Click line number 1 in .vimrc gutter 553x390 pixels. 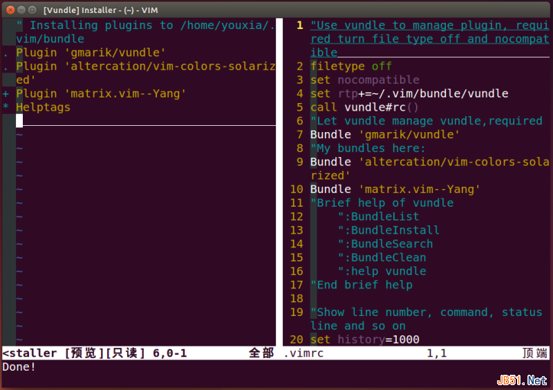pos(300,26)
